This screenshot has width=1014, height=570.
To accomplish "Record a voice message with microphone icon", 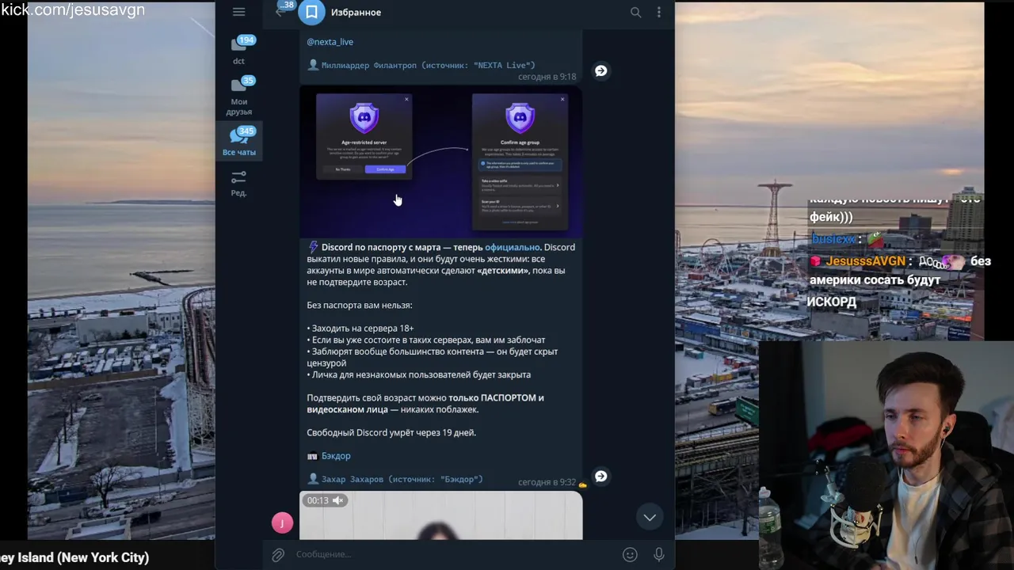I will pyautogui.click(x=658, y=555).
